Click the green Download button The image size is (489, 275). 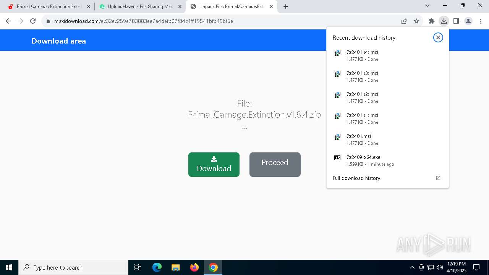214,165
